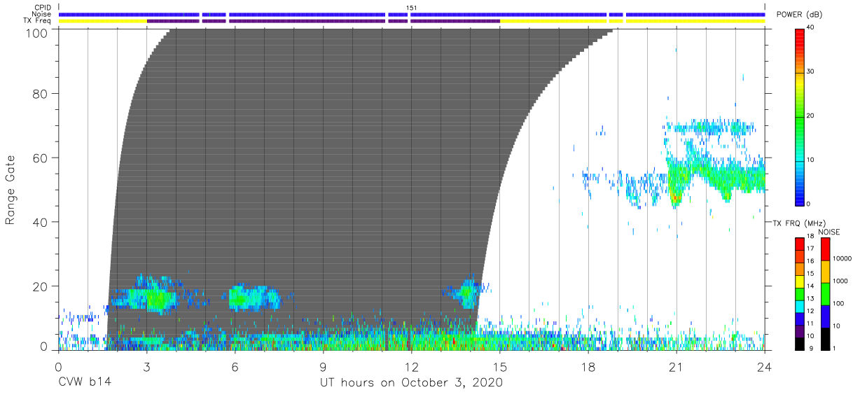Screen dimensions: 860x397
Task: Click the 20 tick on Range Gate axis
Action: click(x=41, y=286)
